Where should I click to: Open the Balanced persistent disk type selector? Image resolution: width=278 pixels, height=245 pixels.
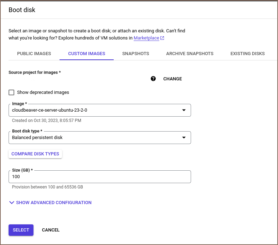(96, 138)
